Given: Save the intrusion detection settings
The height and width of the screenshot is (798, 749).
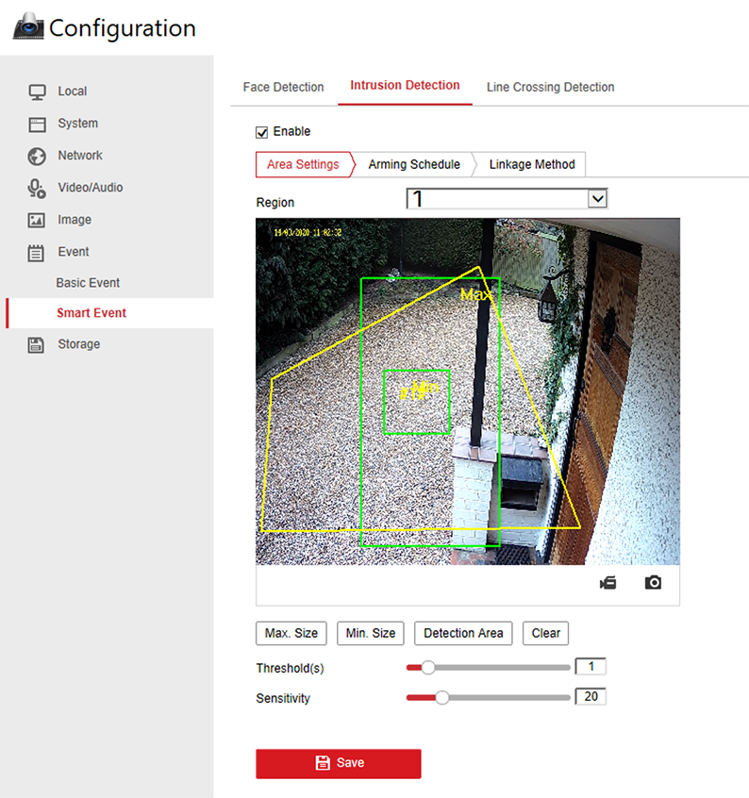Looking at the screenshot, I should [338, 763].
